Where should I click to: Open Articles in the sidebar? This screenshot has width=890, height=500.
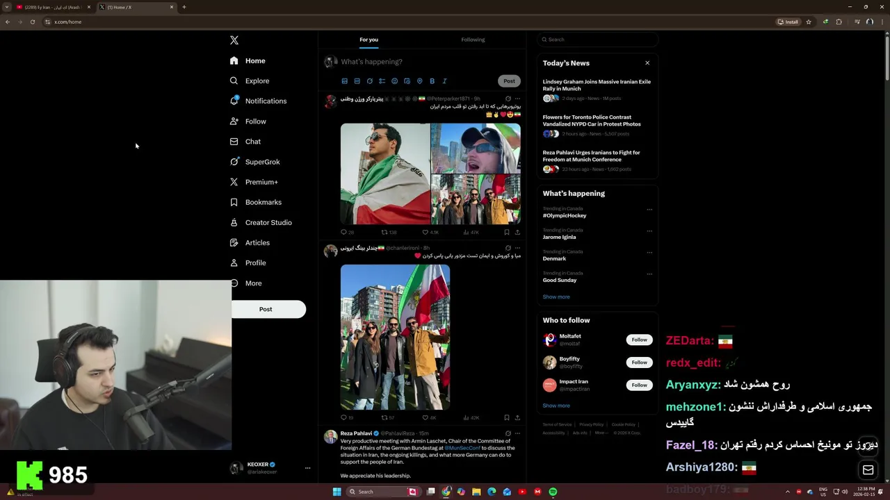click(250, 242)
